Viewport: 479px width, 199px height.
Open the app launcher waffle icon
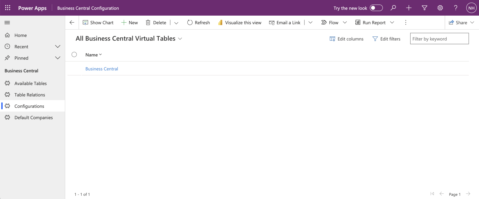pos(8,8)
